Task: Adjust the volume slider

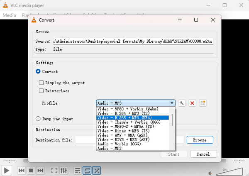Action: [x=229, y=171]
